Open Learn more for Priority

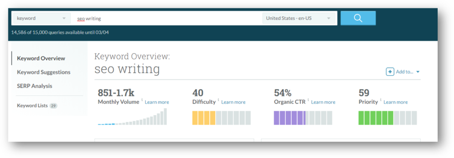coord(395,102)
